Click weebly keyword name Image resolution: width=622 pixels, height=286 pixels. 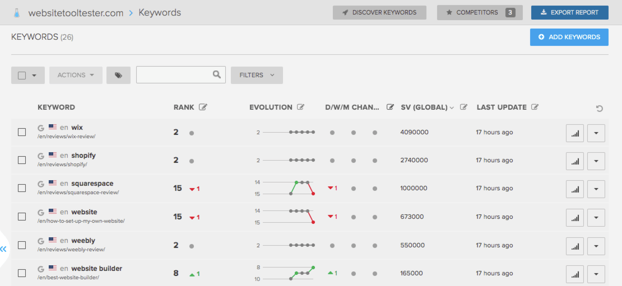click(x=83, y=241)
